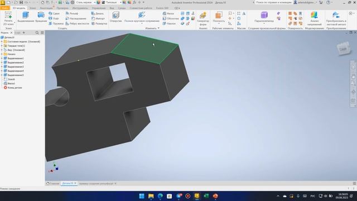Expand the Твердые тела(1) tree node
Viewport: 357px width, 201px height.
point(2,46)
